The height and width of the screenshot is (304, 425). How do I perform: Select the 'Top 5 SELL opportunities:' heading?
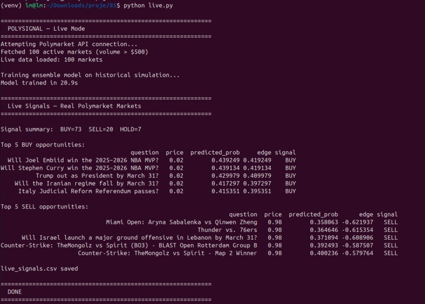45,207
